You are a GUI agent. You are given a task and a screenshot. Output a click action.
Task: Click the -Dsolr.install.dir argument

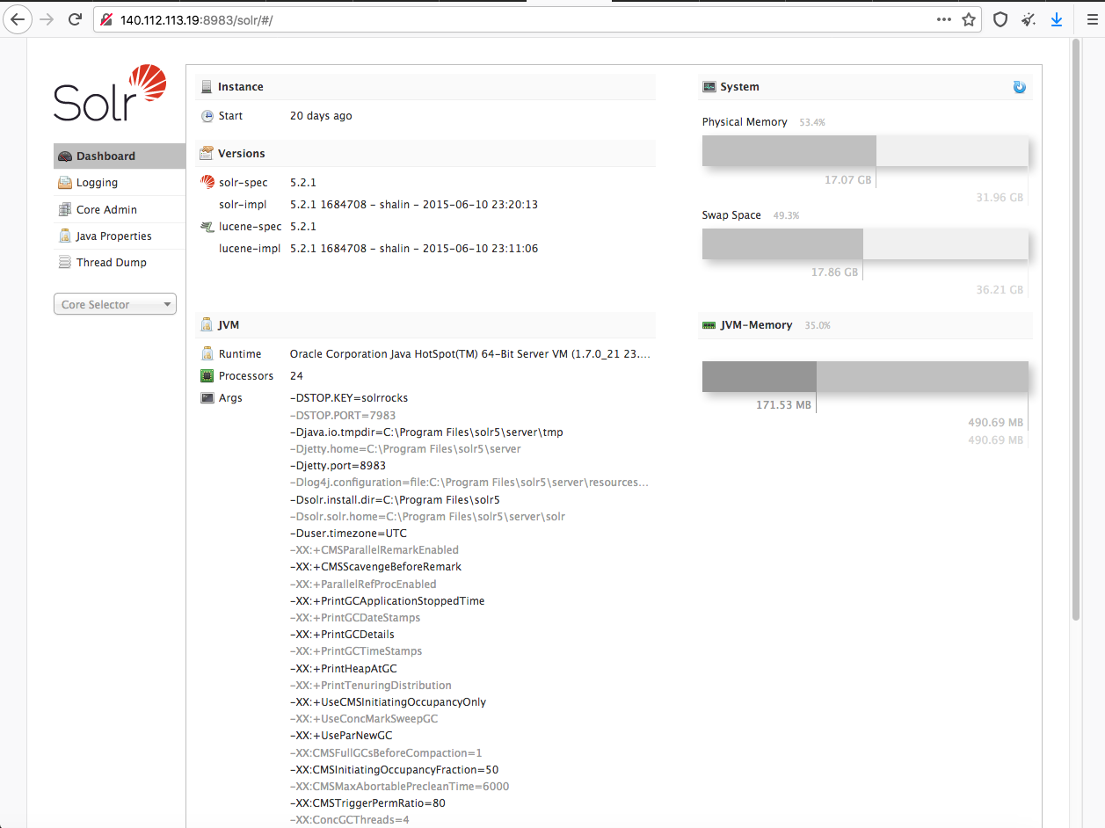[395, 500]
